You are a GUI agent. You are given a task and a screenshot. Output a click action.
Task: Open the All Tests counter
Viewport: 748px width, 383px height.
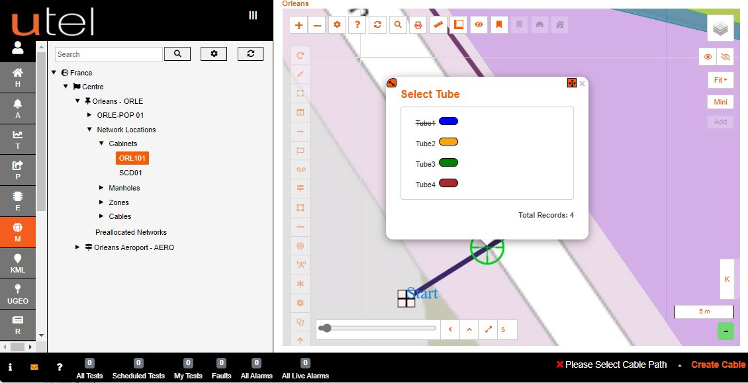pyautogui.click(x=89, y=369)
